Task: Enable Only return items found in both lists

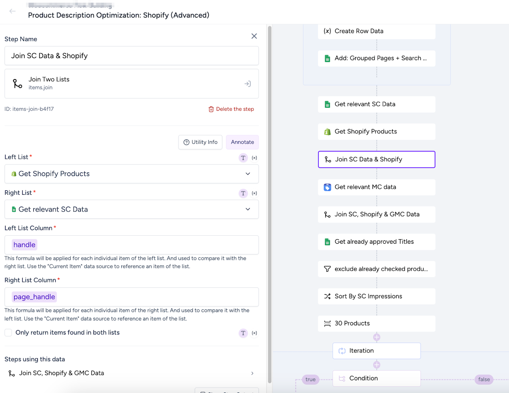Action: pyautogui.click(x=8, y=333)
